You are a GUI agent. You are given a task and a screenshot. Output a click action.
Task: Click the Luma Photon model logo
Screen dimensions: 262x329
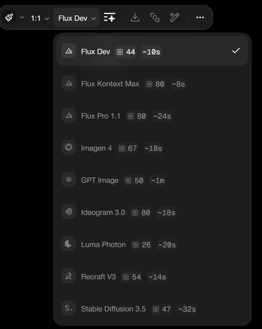69,245
